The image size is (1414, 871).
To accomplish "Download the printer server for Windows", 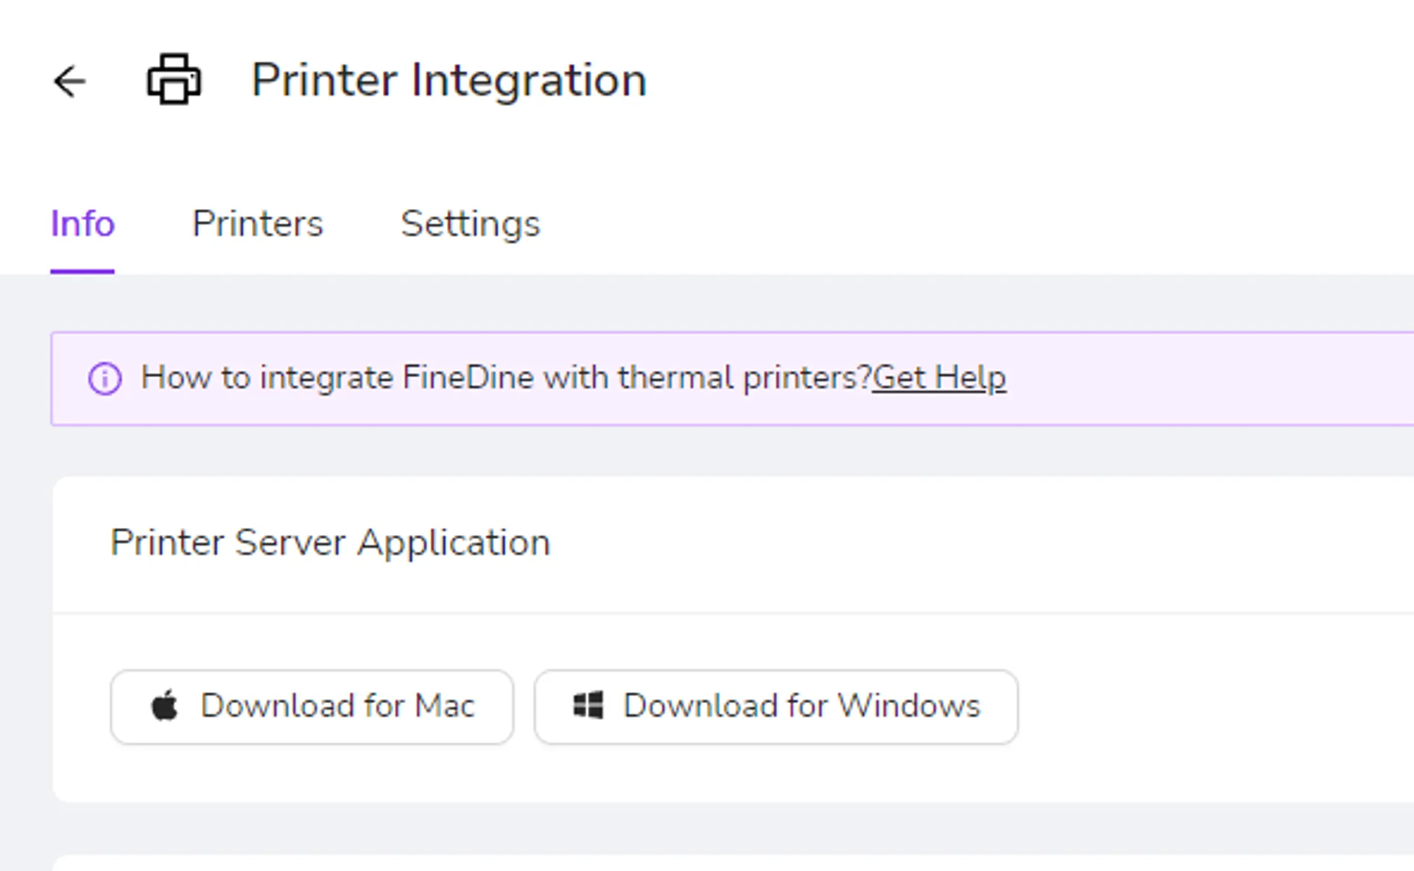I will tap(776, 707).
